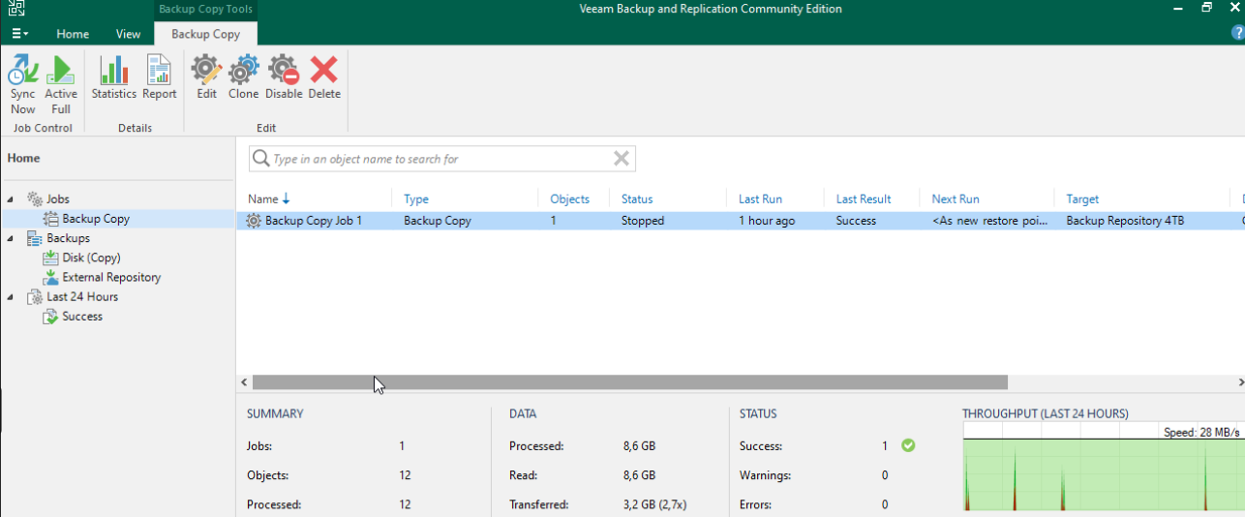
Task: Sort by the Next Run column header
Action: pos(956,198)
